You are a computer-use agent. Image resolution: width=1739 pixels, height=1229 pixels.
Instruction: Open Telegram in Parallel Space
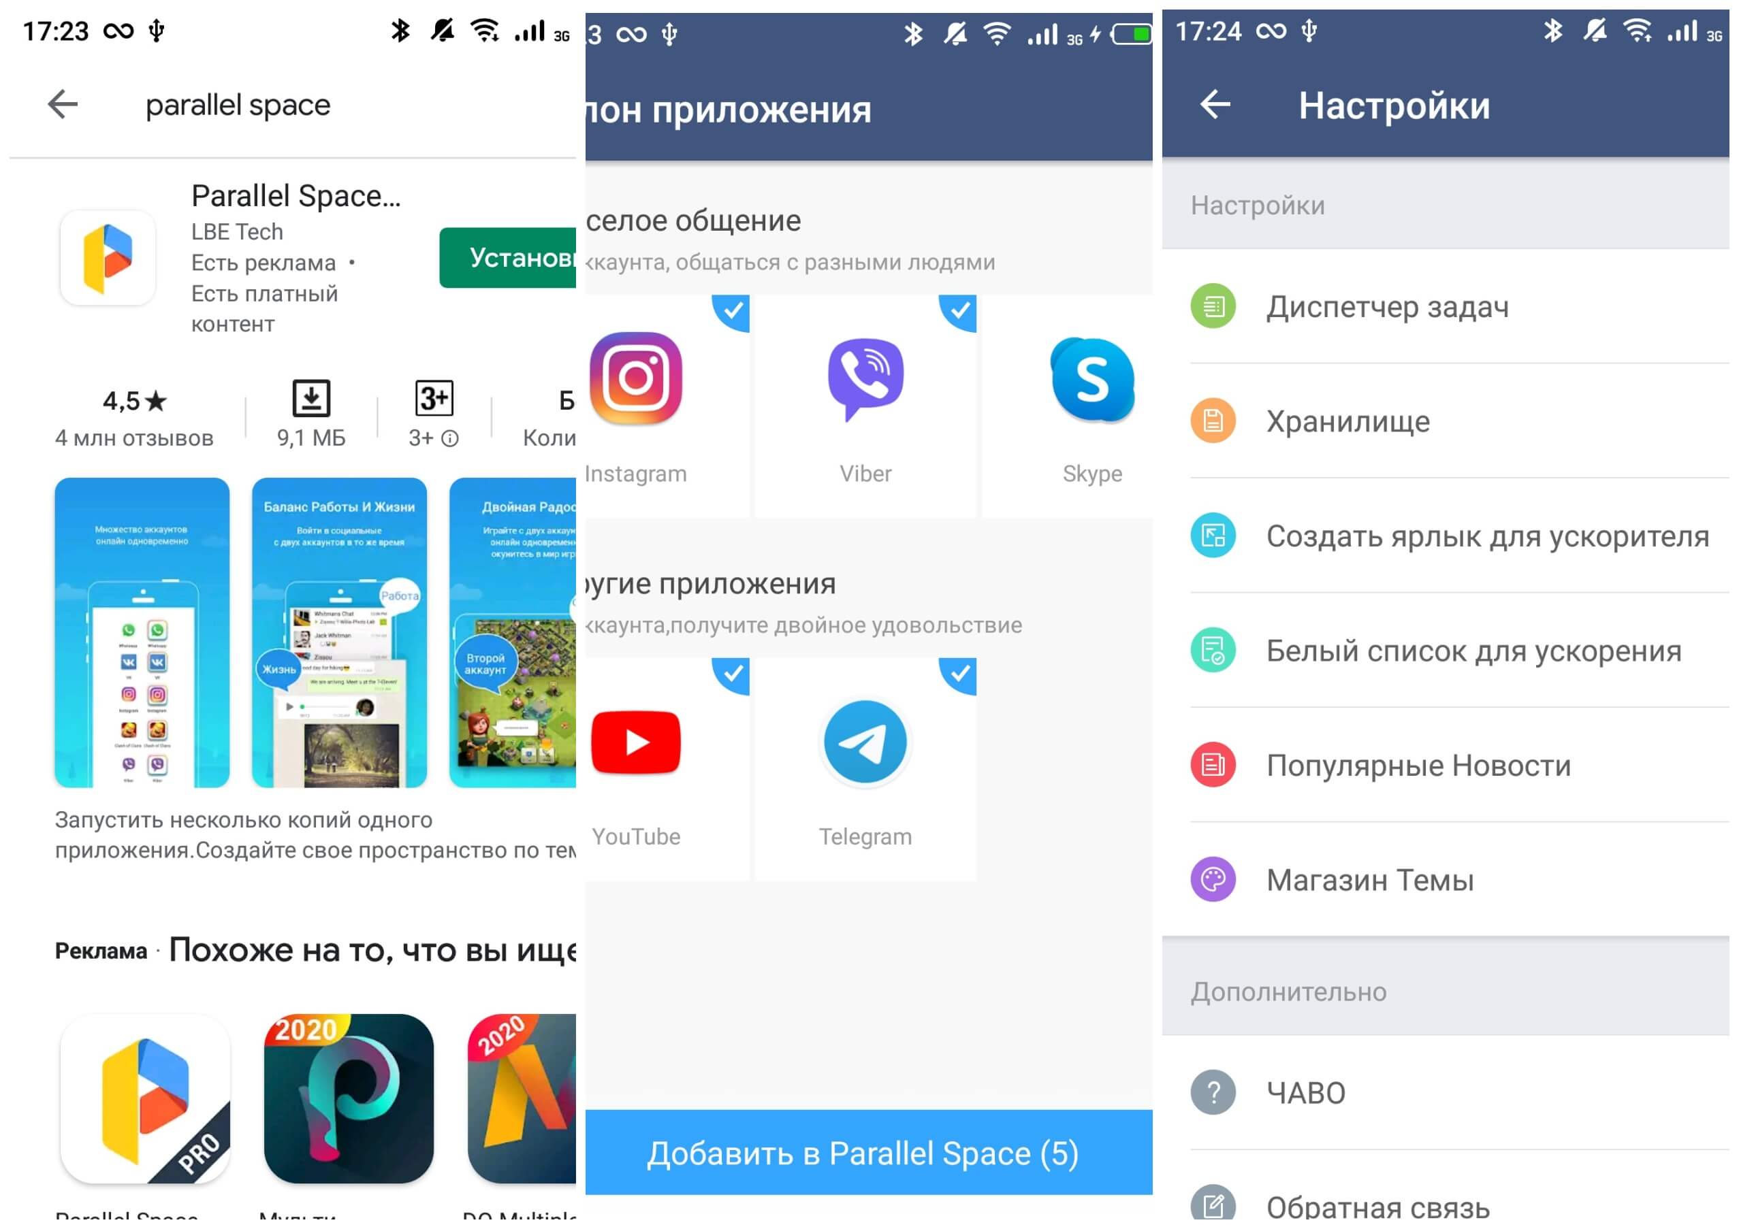(865, 742)
